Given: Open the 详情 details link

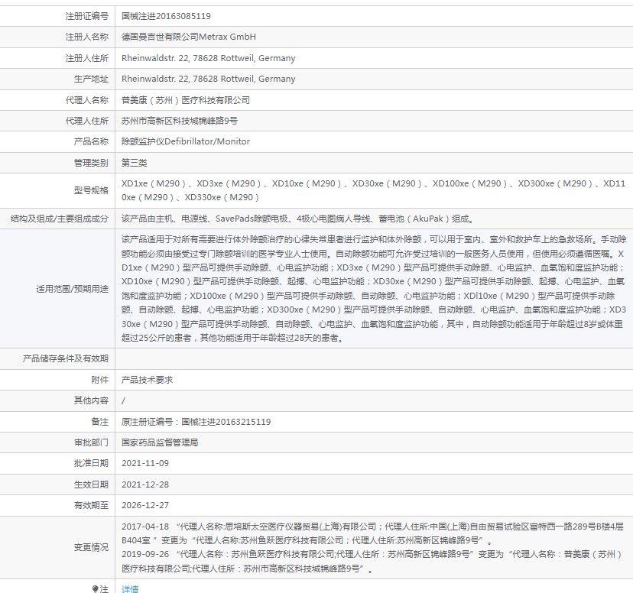Looking at the screenshot, I should [x=130, y=588].
